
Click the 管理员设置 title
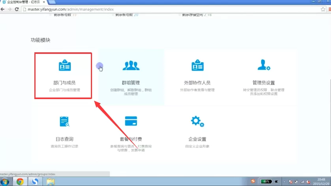[264, 83]
